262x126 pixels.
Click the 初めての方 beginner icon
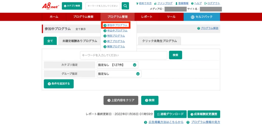[x=137, y=3]
